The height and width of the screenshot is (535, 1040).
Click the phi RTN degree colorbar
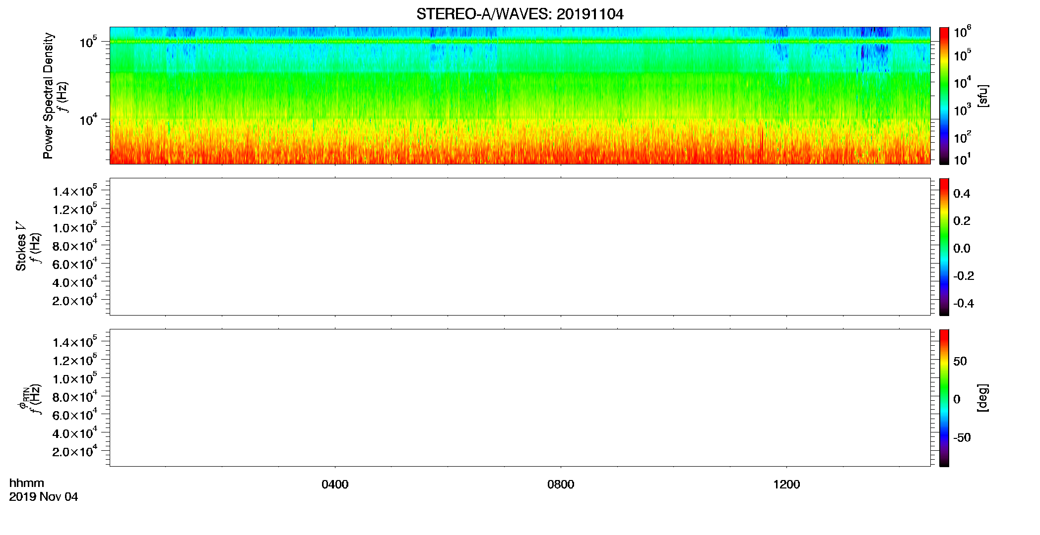coord(944,398)
